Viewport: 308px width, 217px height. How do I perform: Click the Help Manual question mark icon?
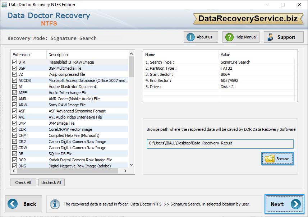(229, 37)
